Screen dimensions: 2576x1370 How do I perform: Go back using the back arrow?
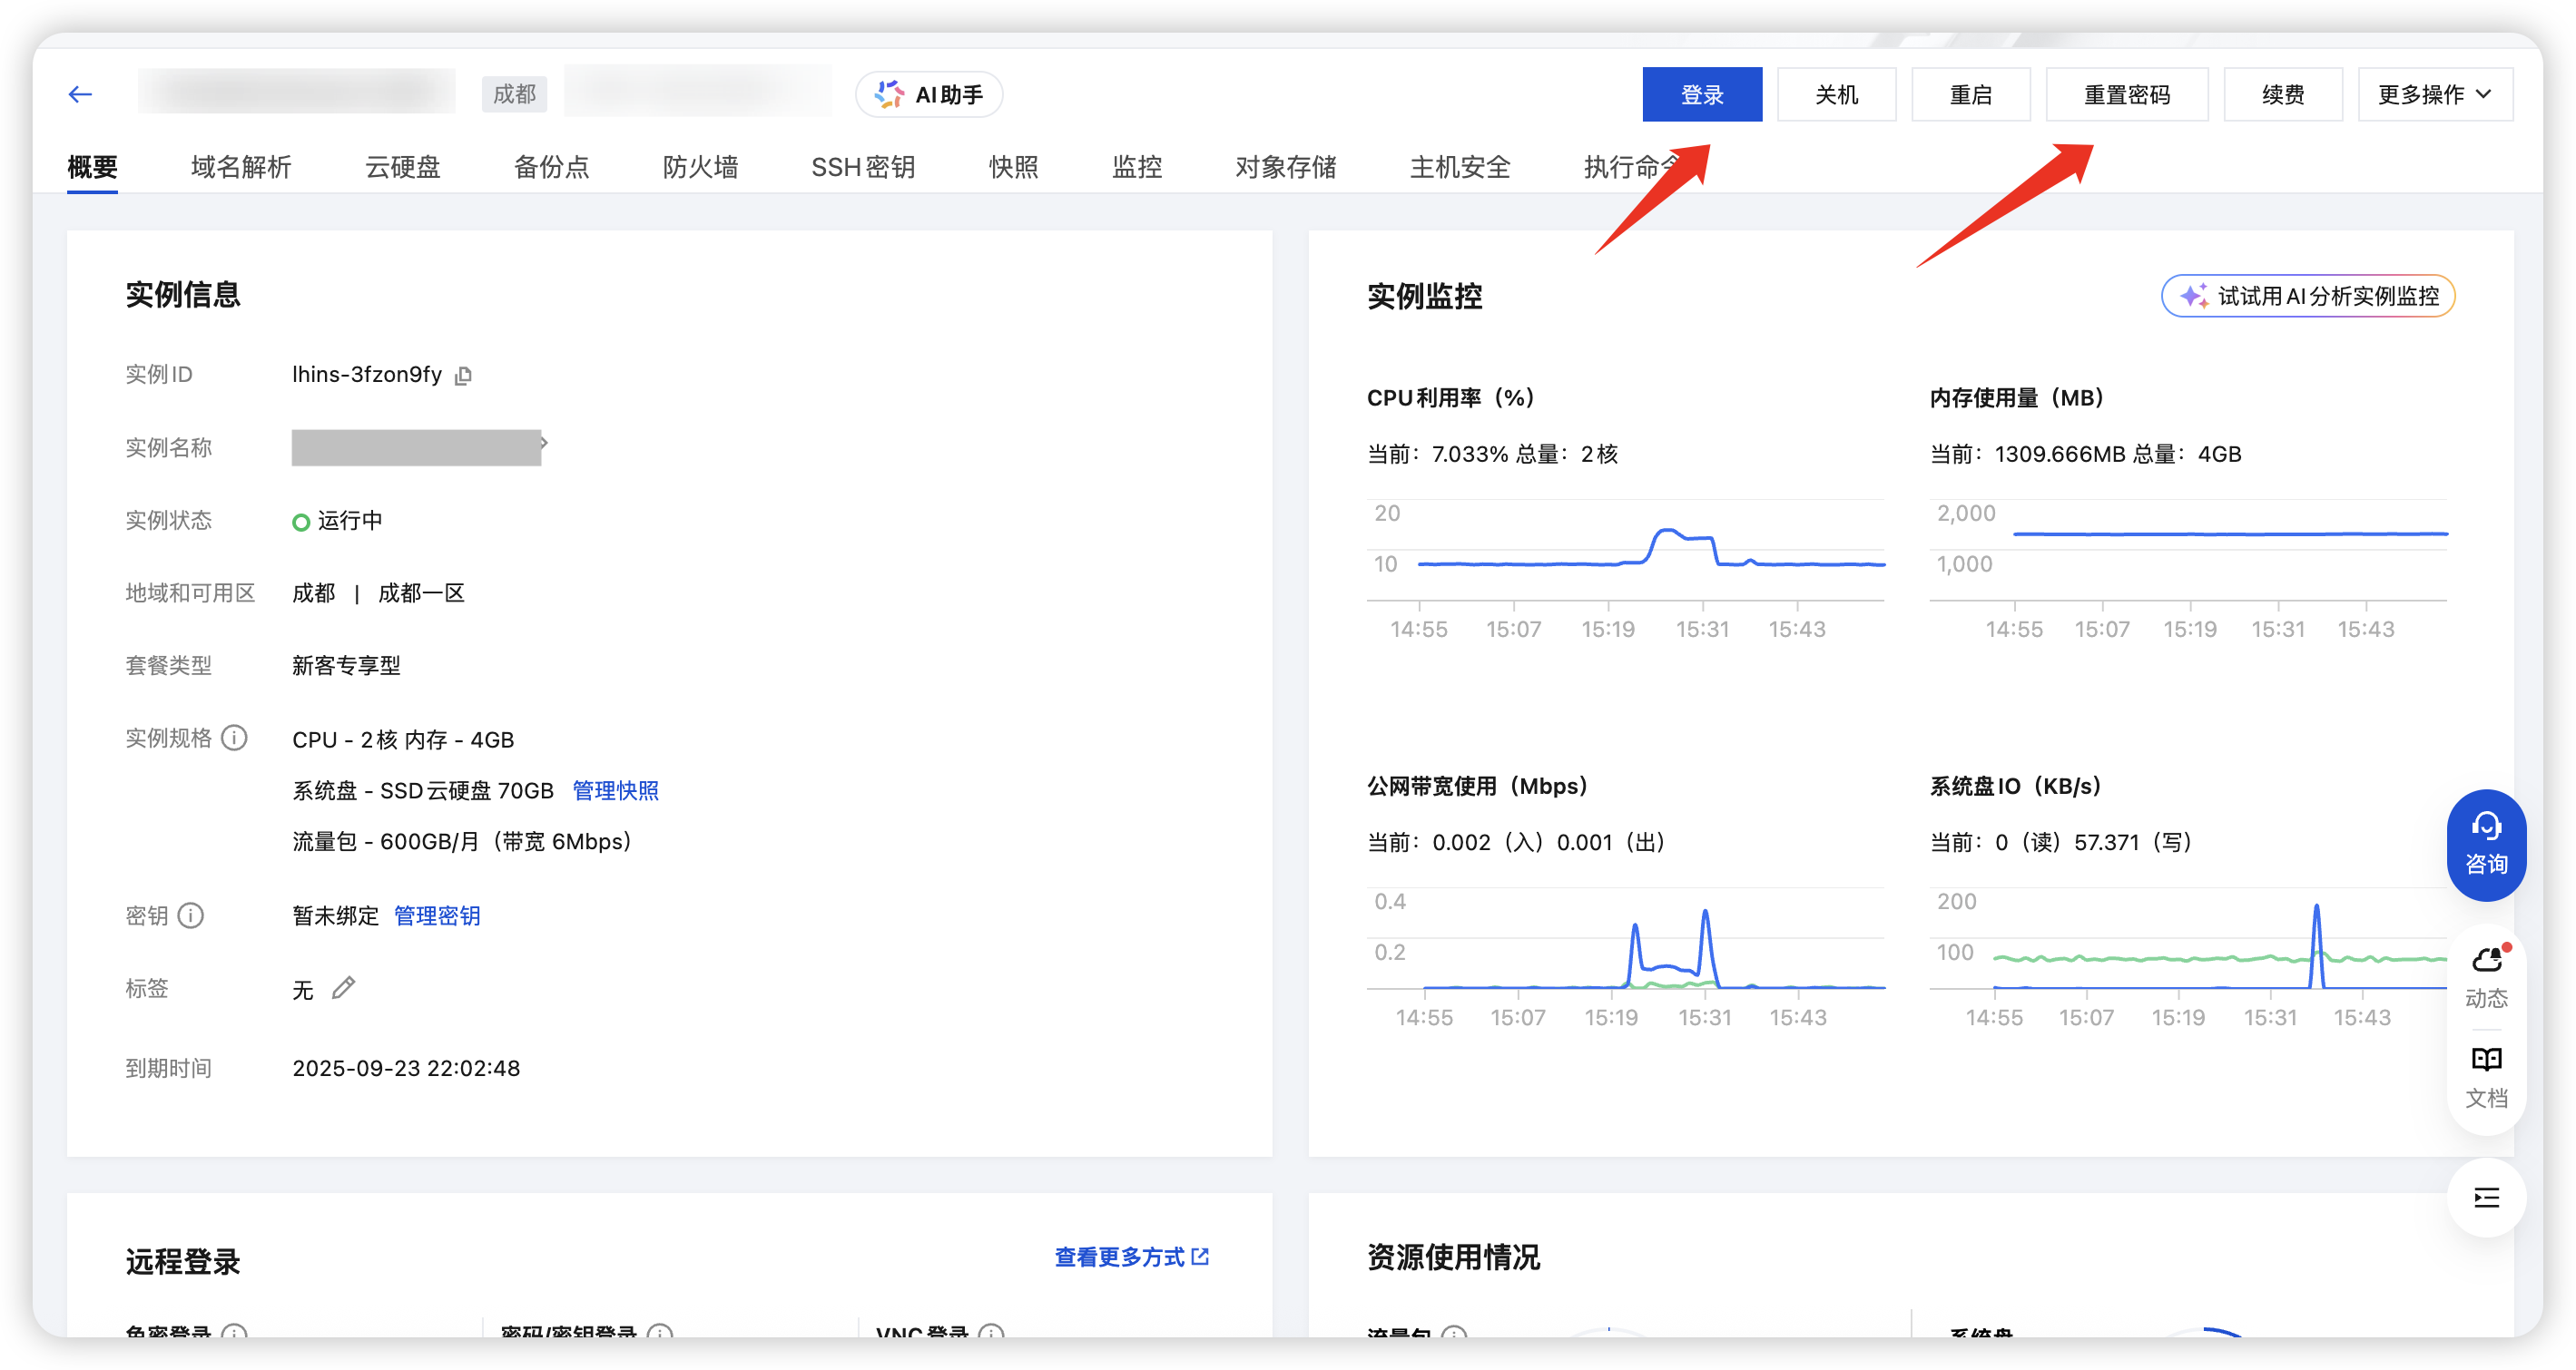(80, 93)
